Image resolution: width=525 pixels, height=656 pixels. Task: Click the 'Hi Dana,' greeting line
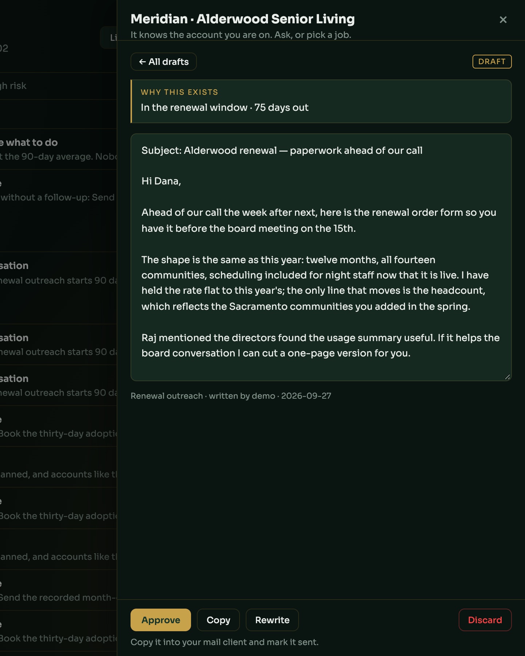click(x=161, y=181)
